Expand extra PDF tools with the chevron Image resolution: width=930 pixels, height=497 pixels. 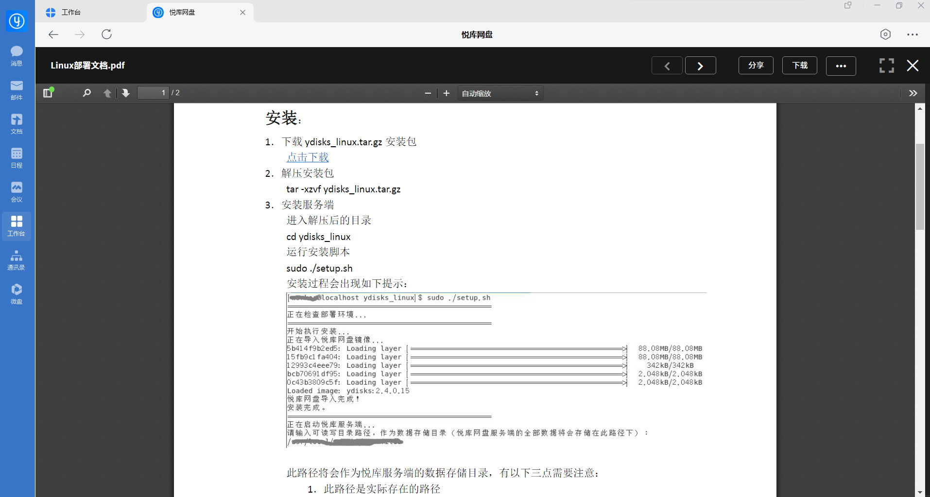[913, 93]
